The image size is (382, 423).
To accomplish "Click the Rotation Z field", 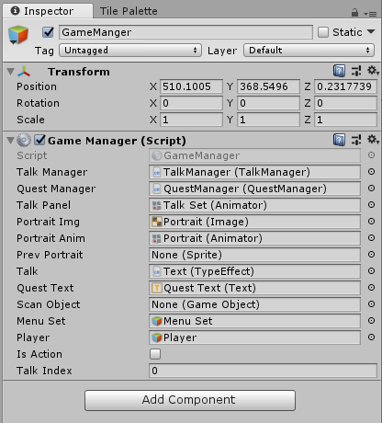I will [x=345, y=103].
